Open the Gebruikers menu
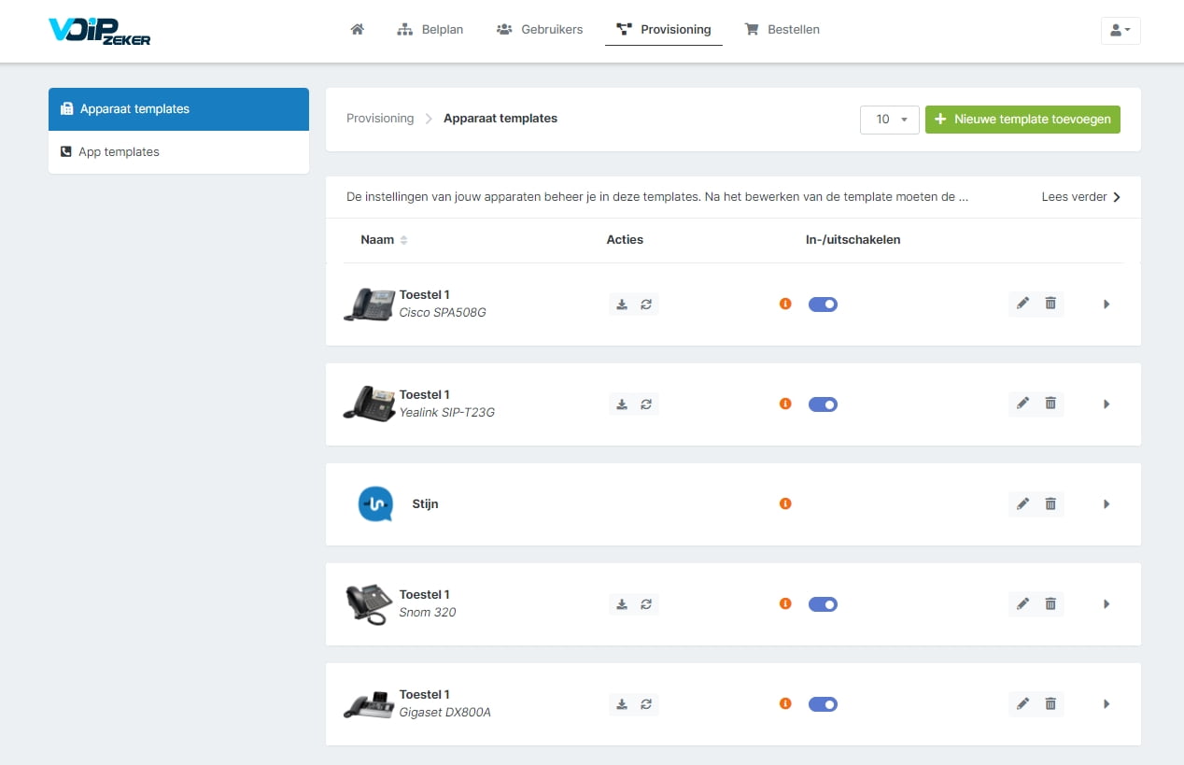Viewport: 1184px width, 765px height. point(540,30)
